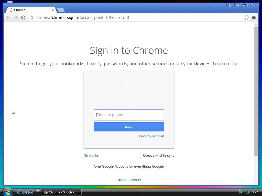
Task: Focus the Email or phone field
Action: [x=129, y=115]
